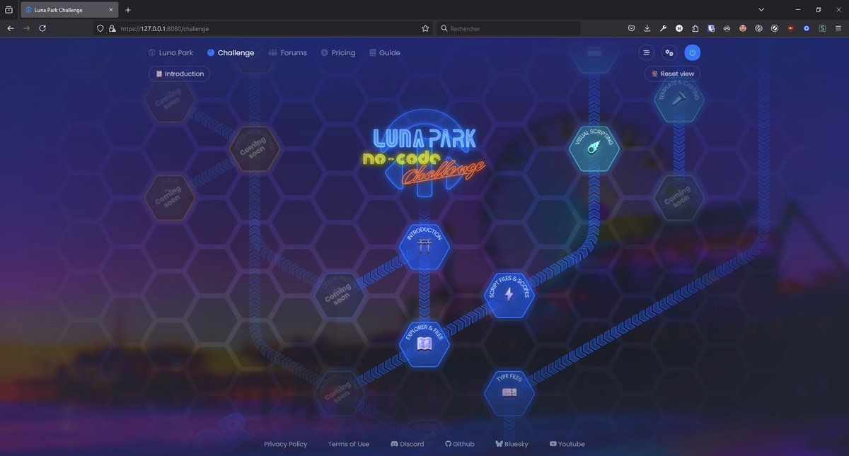Open the Explorer & Files book node
Viewport: 849px width, 456px height.
tap(424, 344)
